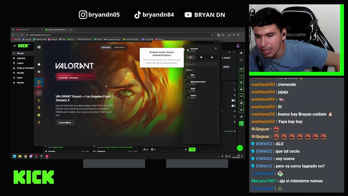This screenshot has width=348, height=196.
Task: Toggle the lower switch in Kick dashboard panel
Action: 233,106
